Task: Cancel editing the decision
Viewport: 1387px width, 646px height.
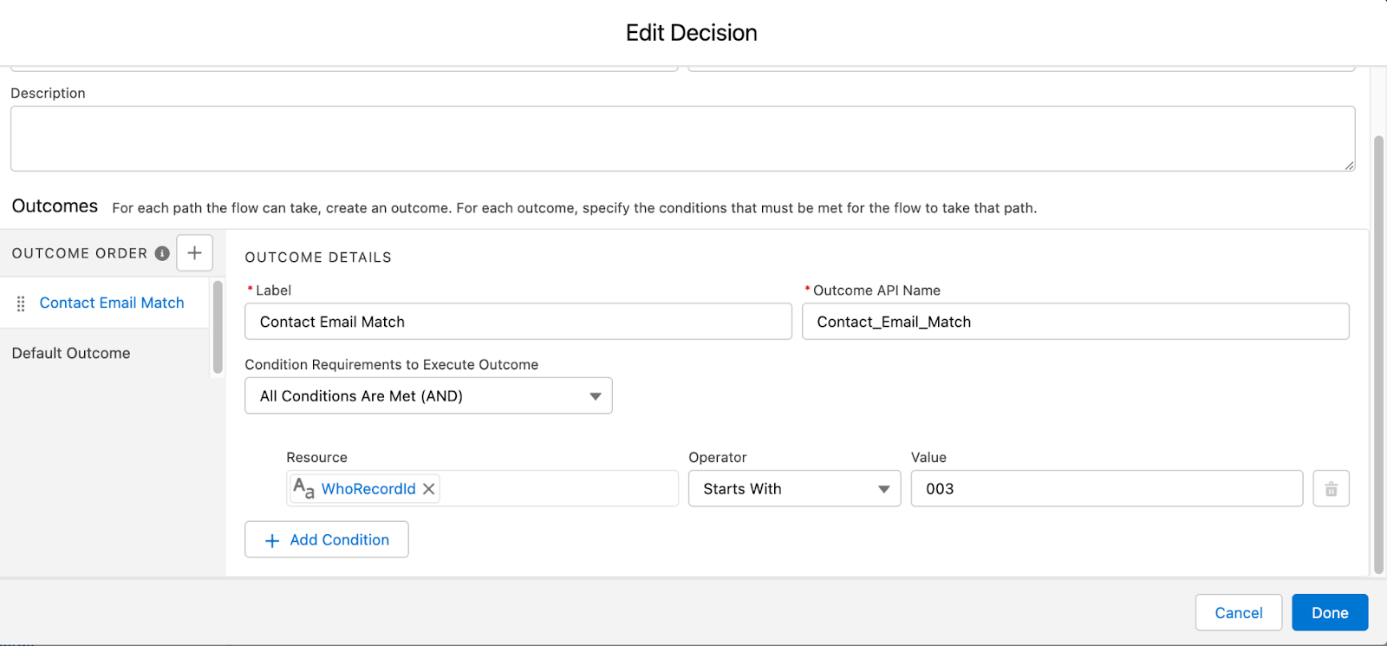Action: [x=1238, y=613]
